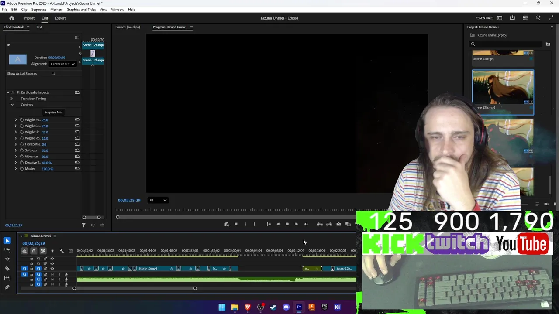Click the Surprise Me! button
This screenshot has width=559, height=314.
(53, 112)
